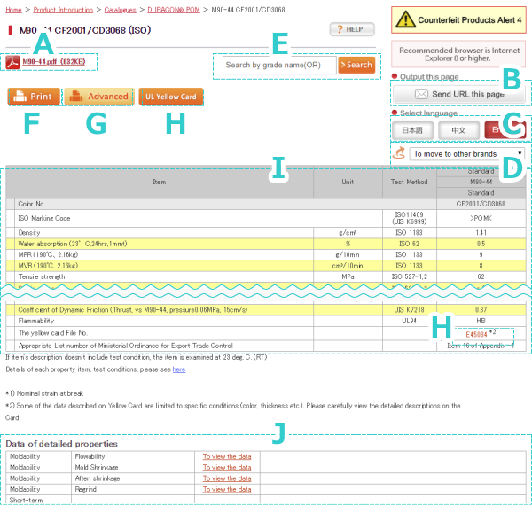Screen dimensions: 532x505
Task: View data for Mold Shrinkage row
Action: pos(227,468)
